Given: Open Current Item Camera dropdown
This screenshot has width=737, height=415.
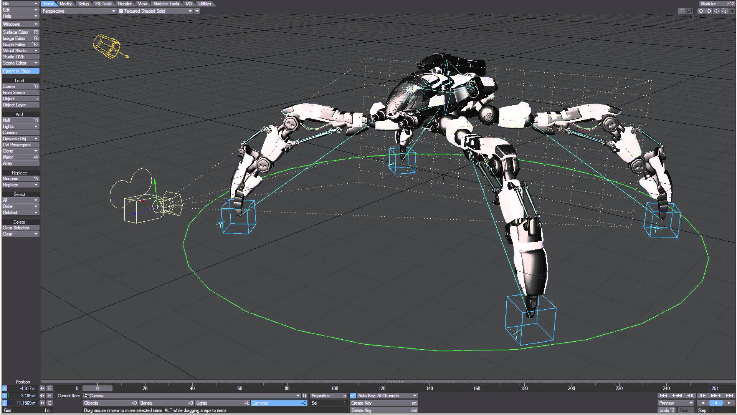Looking at the screenshot, I should (192, 396).
